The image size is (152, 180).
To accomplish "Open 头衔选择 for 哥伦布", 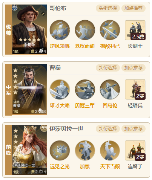I will [108, 8].
